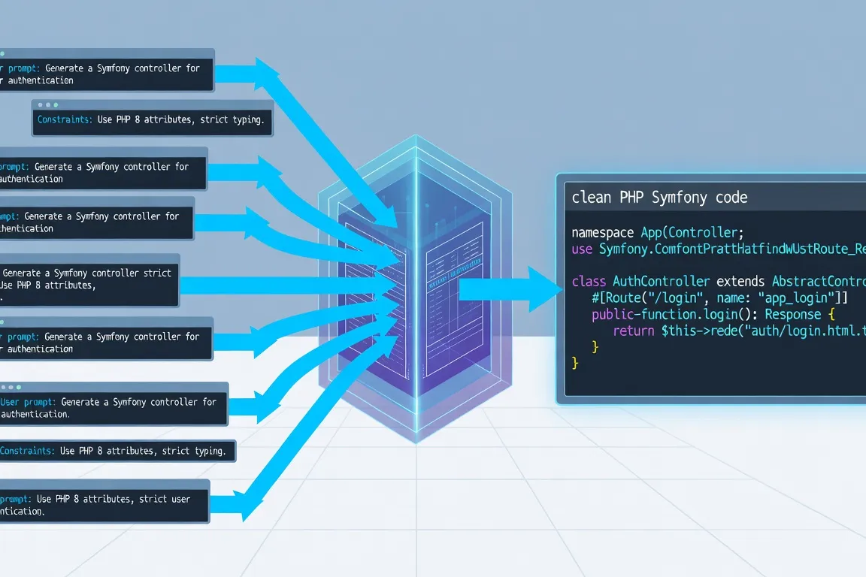Select the "namespace App(Controller;" code line
866x577 pixels.
(657, 232)
